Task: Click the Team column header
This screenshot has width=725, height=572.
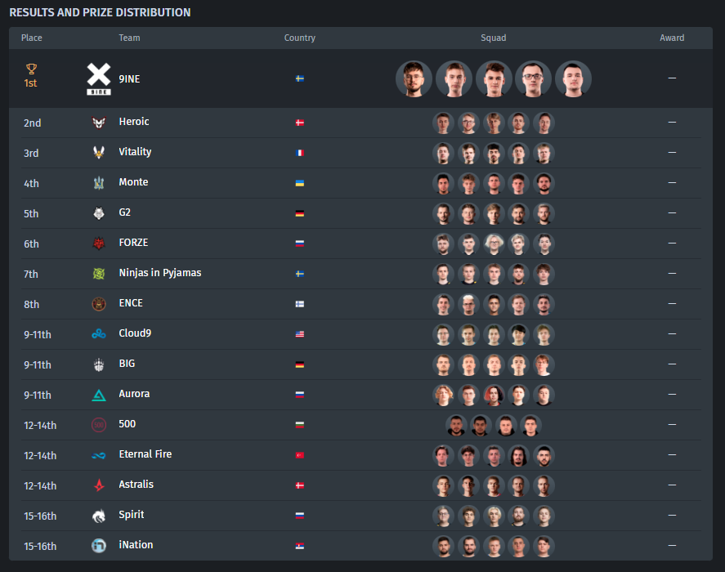Action: click(129, 38)
